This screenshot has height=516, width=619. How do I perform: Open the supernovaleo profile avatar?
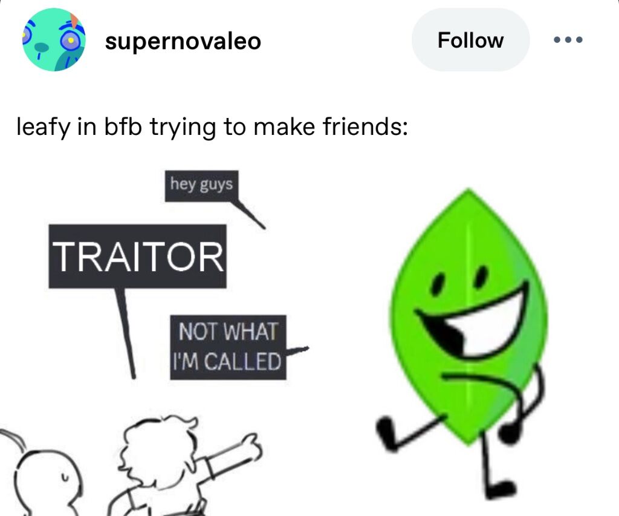54,39
